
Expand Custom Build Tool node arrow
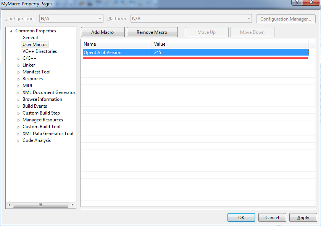click(18, 127)
